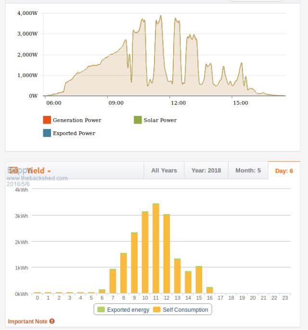Switch to the All Years tab
The image size is (308, 330).
[x=164, y=170]
